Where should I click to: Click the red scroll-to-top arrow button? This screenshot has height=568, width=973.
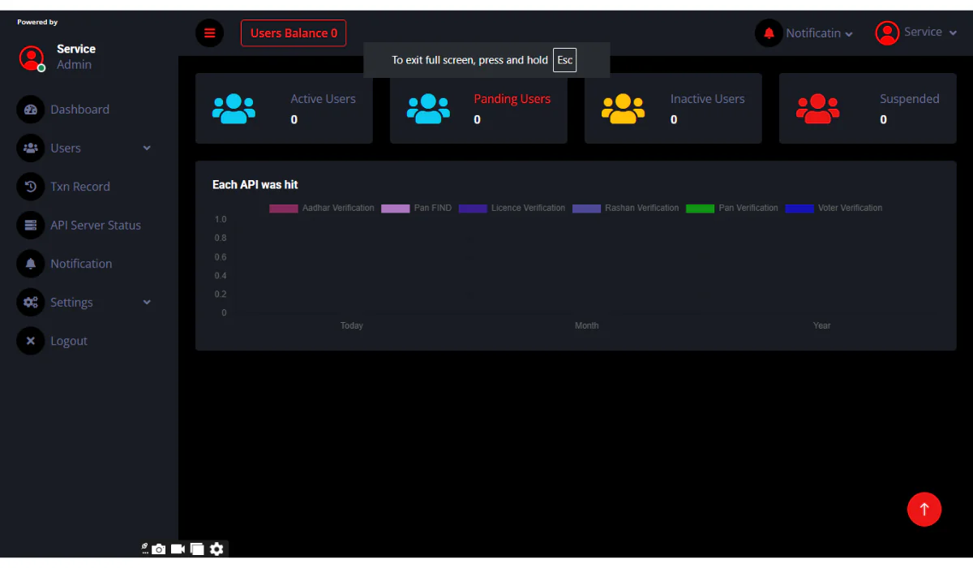click(924, 510)
